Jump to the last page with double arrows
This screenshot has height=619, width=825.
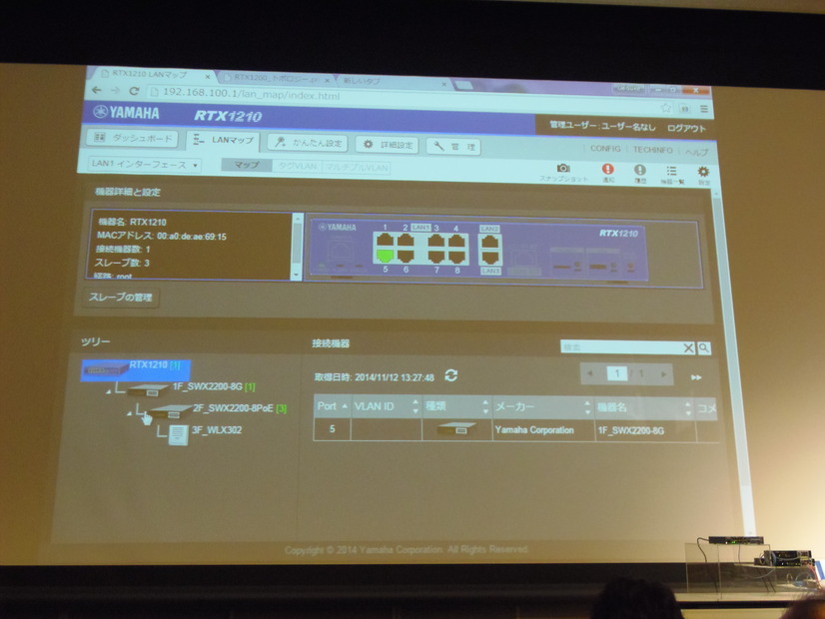pyautogui.click(x=695, y=377)
